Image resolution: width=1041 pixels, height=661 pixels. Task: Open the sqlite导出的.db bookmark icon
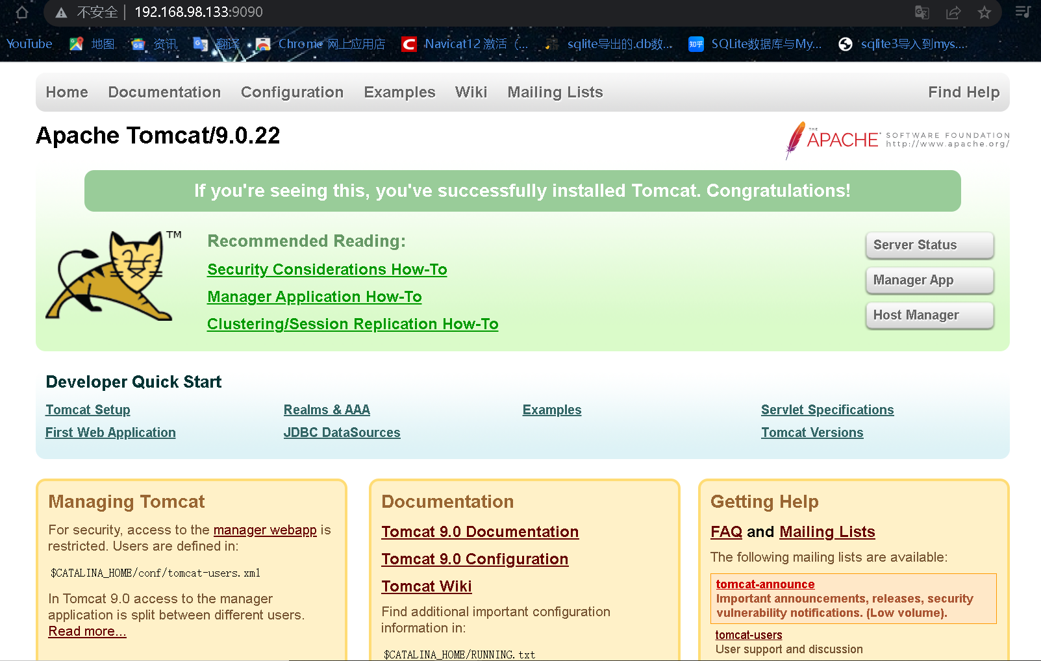(552, 44)
